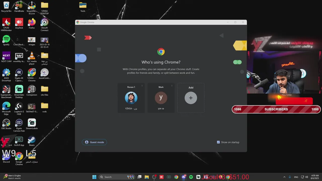Launch Steam from desktop
This screenshot has width=322, height=181.
32,141
